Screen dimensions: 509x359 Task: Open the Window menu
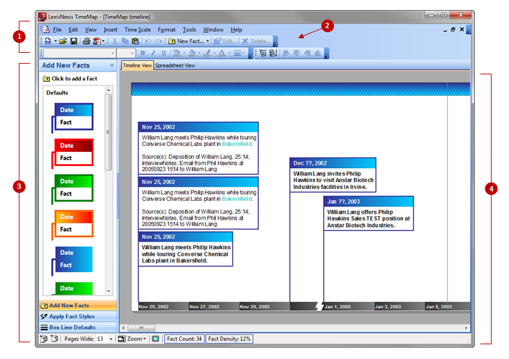pos(213,30)
